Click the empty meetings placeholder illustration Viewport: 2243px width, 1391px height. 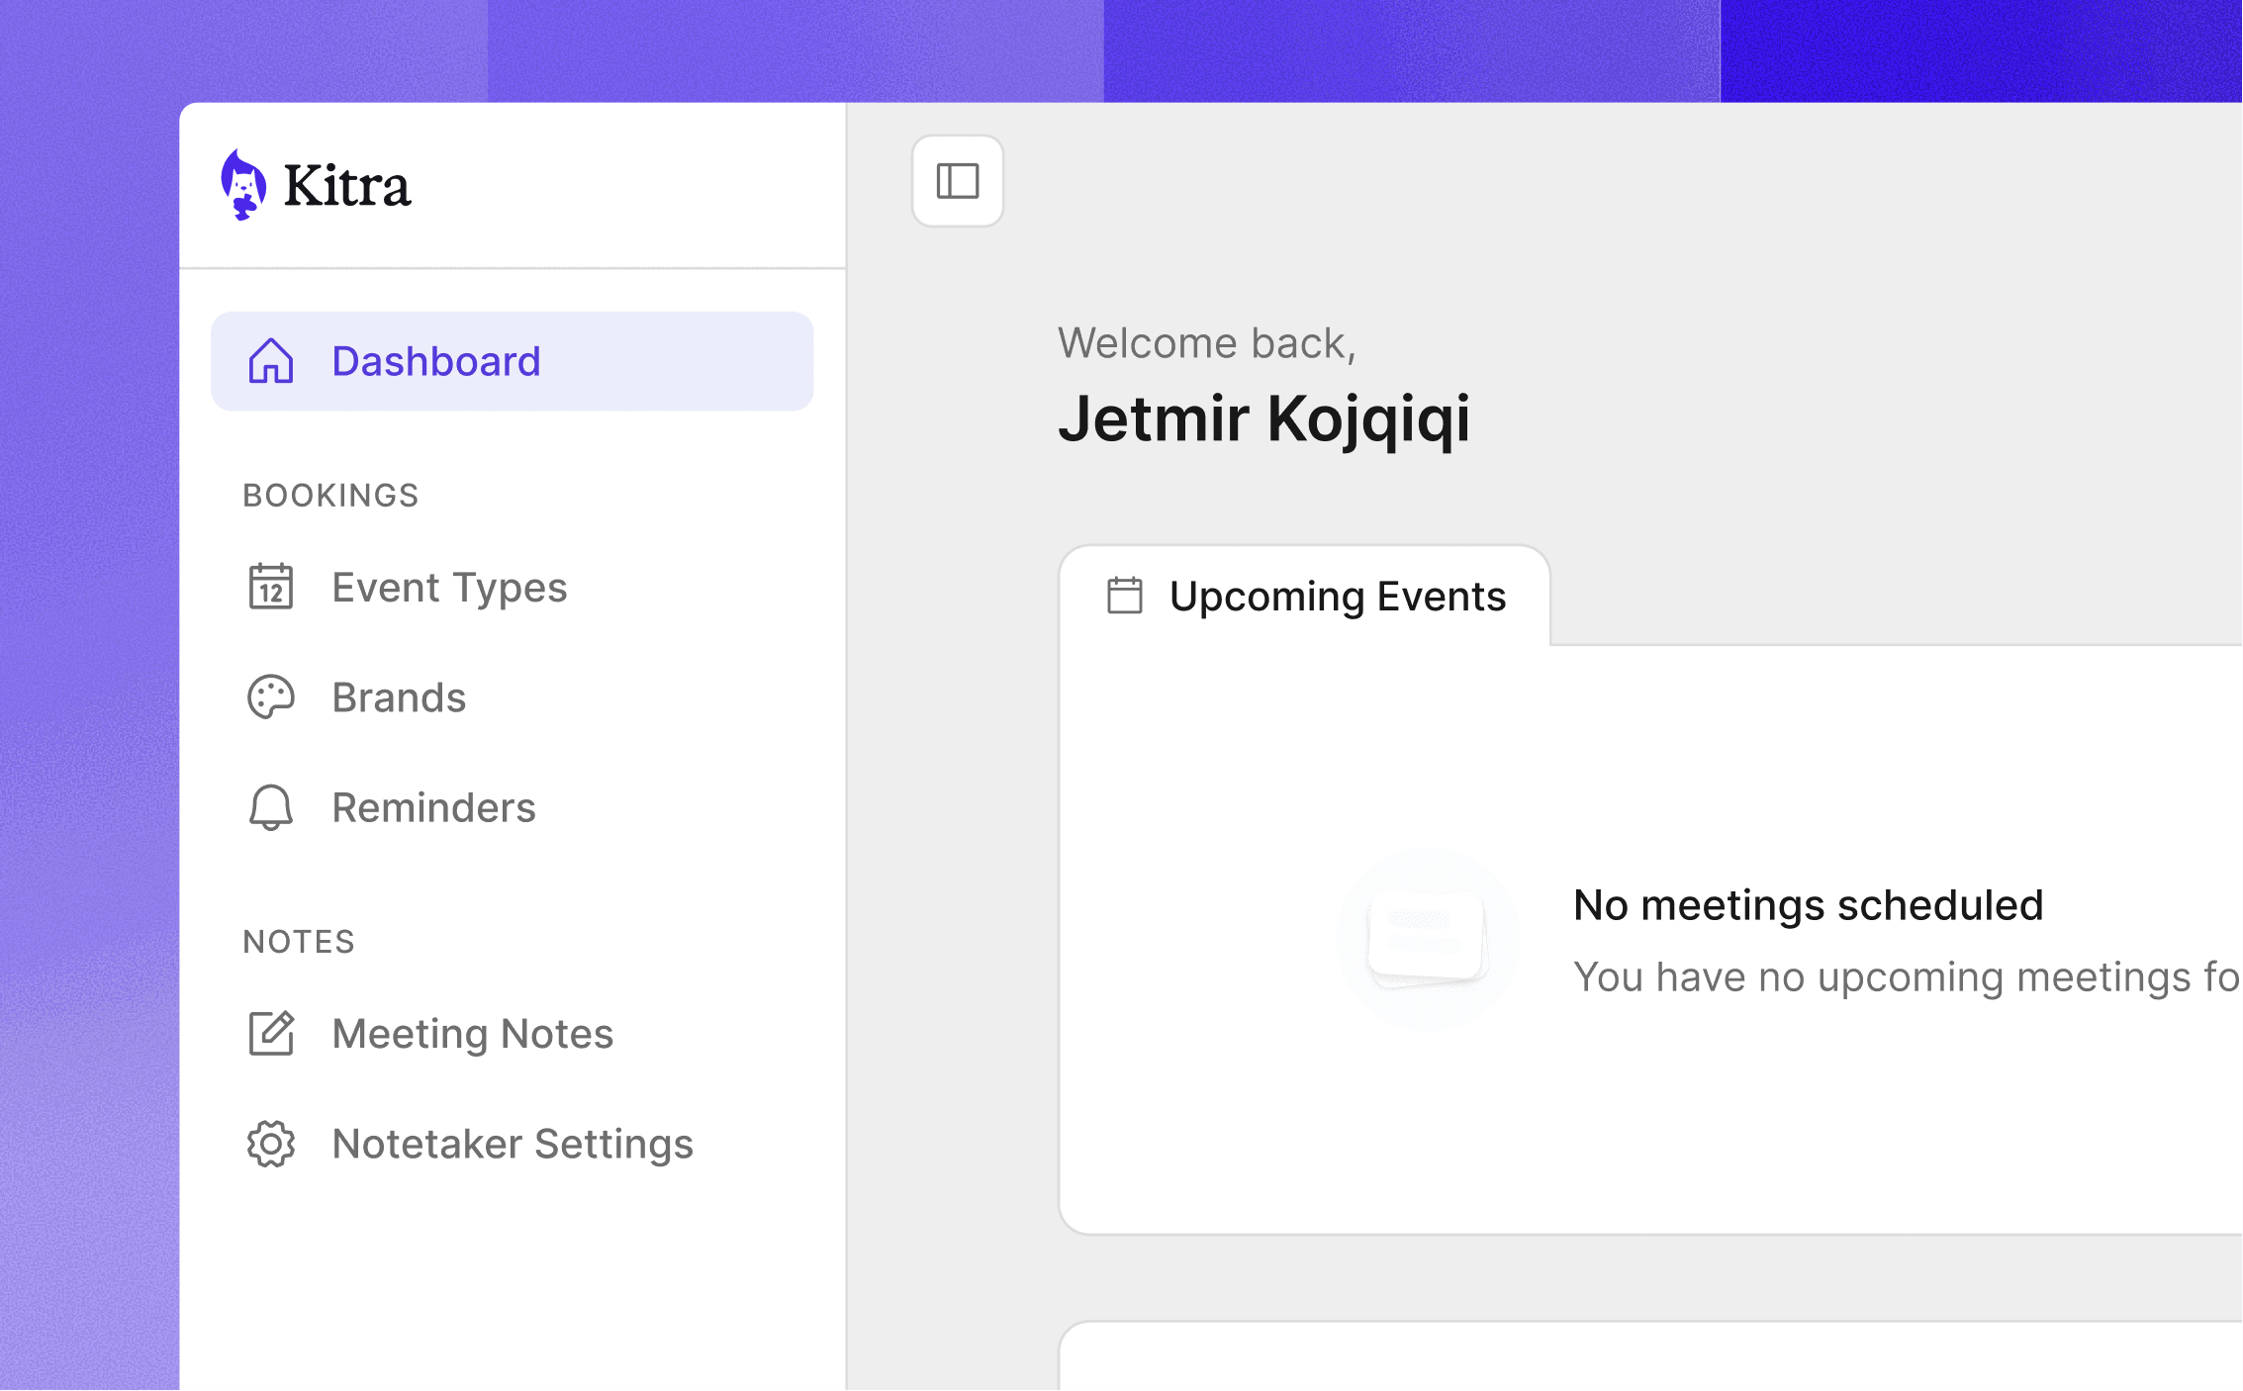[1427, 939]
